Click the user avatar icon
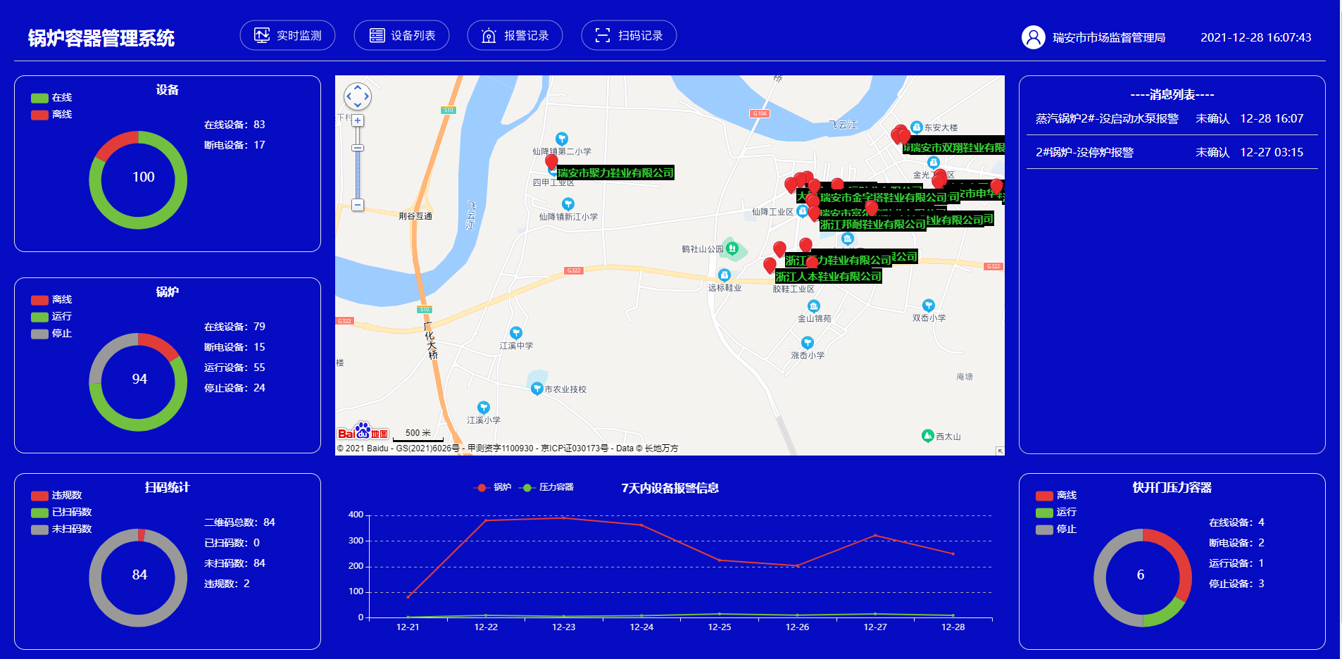This screenshot has height=659, width=1342. tap(1034, 37)
